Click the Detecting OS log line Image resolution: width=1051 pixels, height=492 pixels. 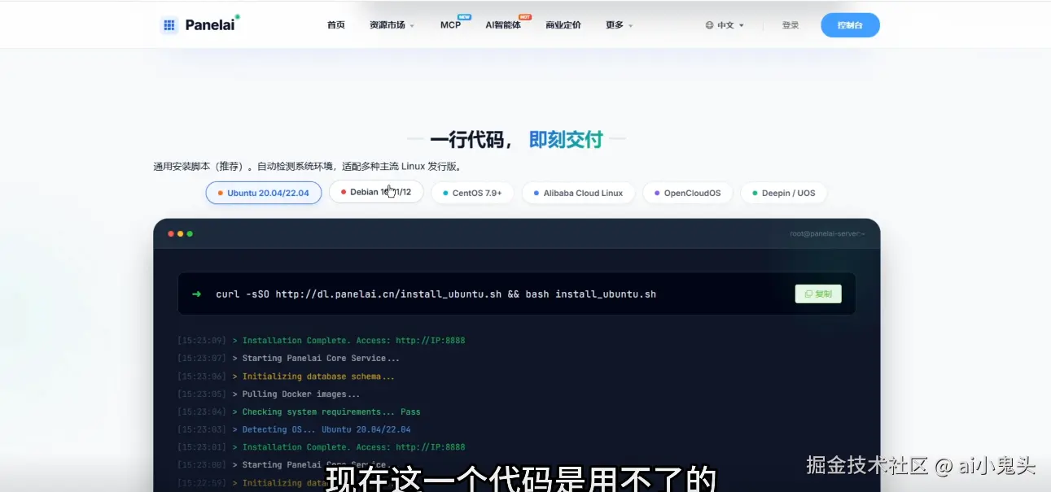point(294,429)
